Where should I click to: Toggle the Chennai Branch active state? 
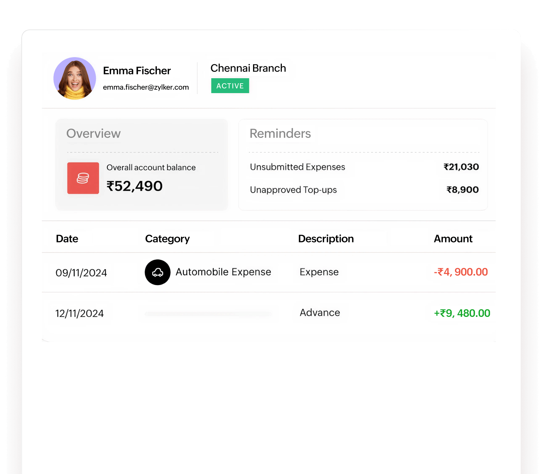[x=230, y=86]
